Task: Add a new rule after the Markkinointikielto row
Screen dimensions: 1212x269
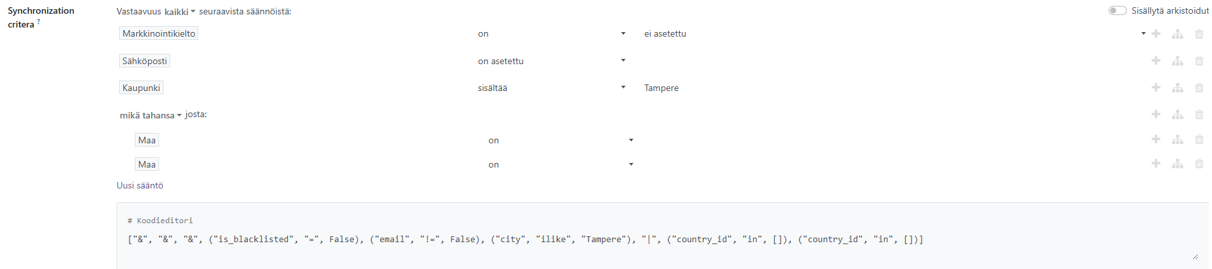Action: [1156, 34]
